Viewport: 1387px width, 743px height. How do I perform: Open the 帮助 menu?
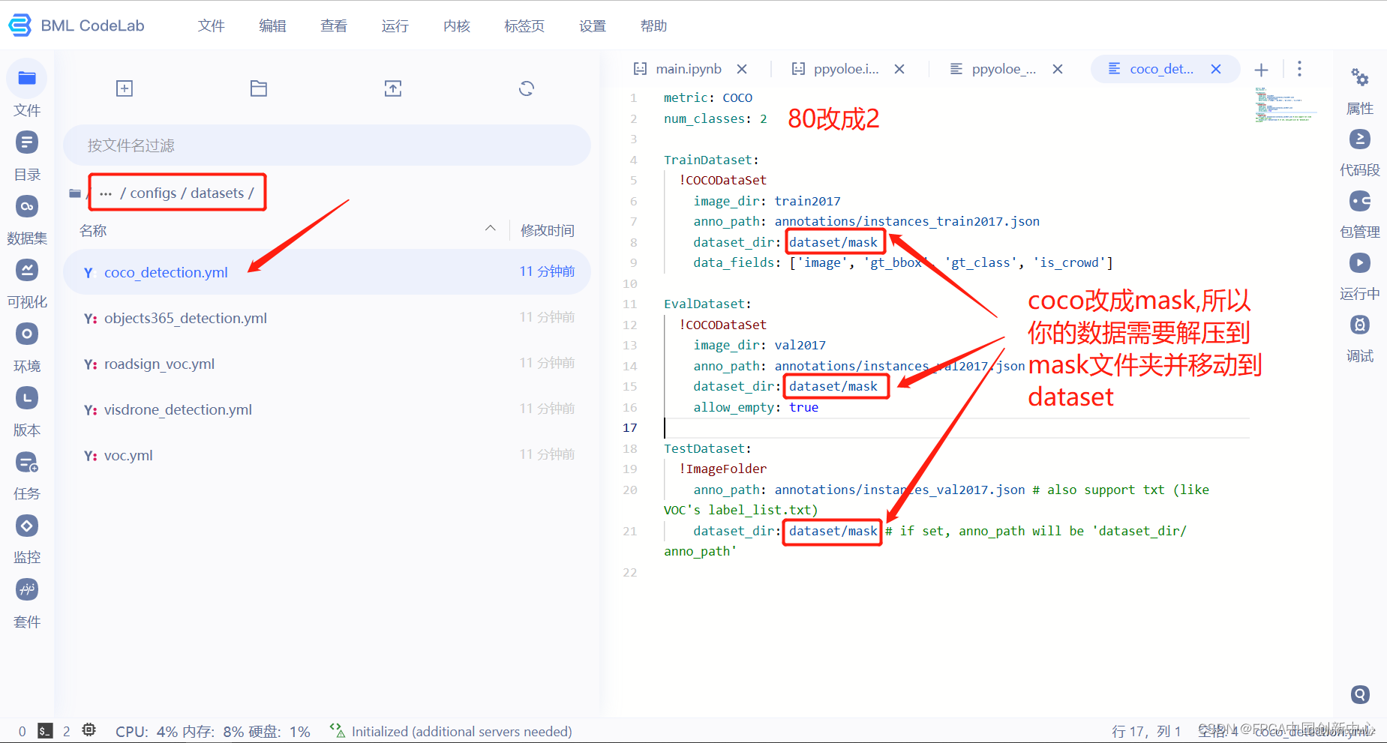pyautogui.click(x=654, y=26)
